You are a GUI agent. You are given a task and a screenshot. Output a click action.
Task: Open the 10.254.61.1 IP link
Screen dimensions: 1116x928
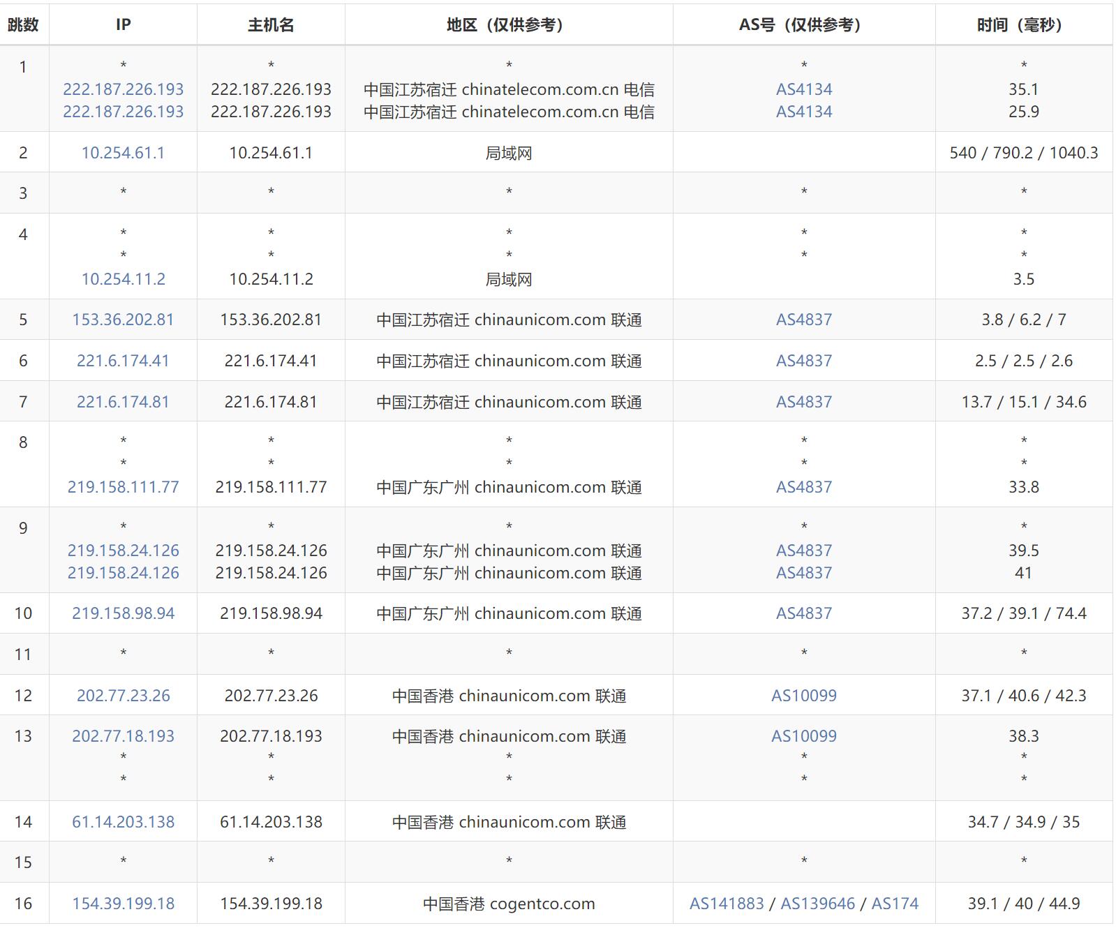coord(123,153)
